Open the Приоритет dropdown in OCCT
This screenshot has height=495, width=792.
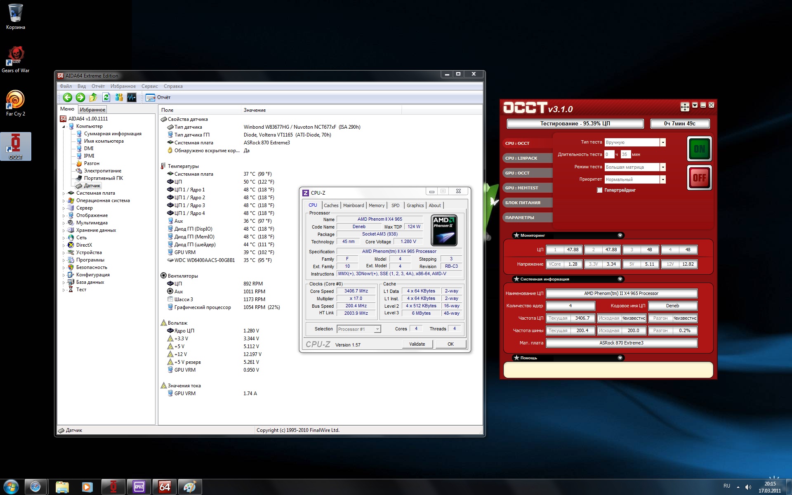coord(662,179)
